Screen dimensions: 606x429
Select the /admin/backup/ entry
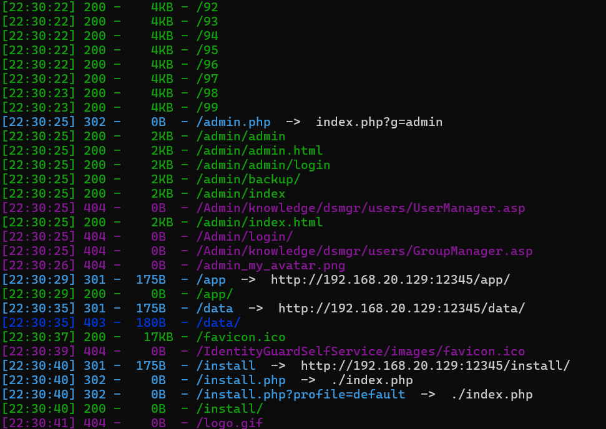(x=248, y=179)
